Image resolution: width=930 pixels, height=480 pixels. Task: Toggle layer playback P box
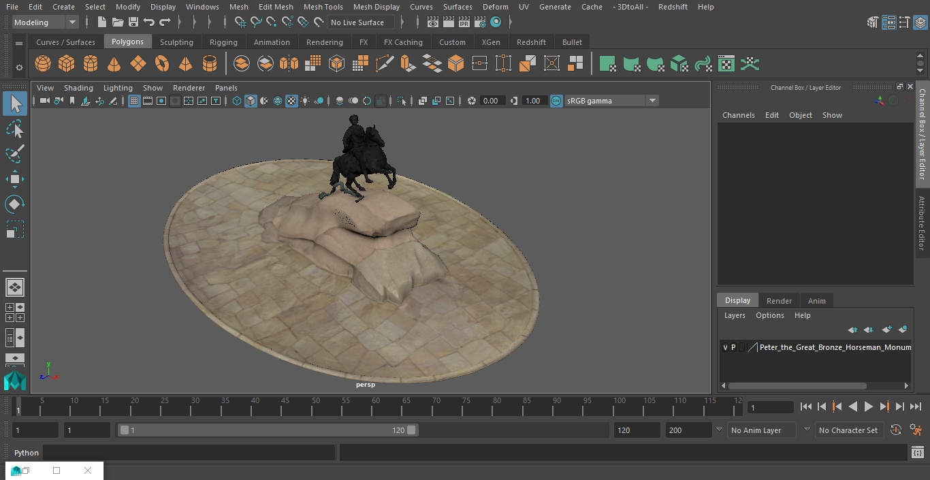tap(733, 347)
